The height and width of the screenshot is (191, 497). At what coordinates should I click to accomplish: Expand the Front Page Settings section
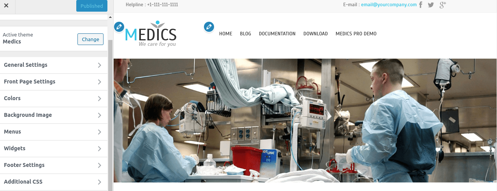coord(54,82)
